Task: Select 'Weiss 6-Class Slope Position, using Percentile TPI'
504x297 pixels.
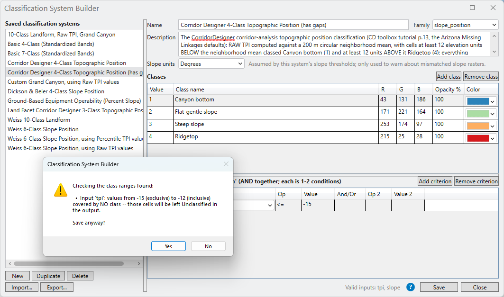Action: (x=74, y=139)
